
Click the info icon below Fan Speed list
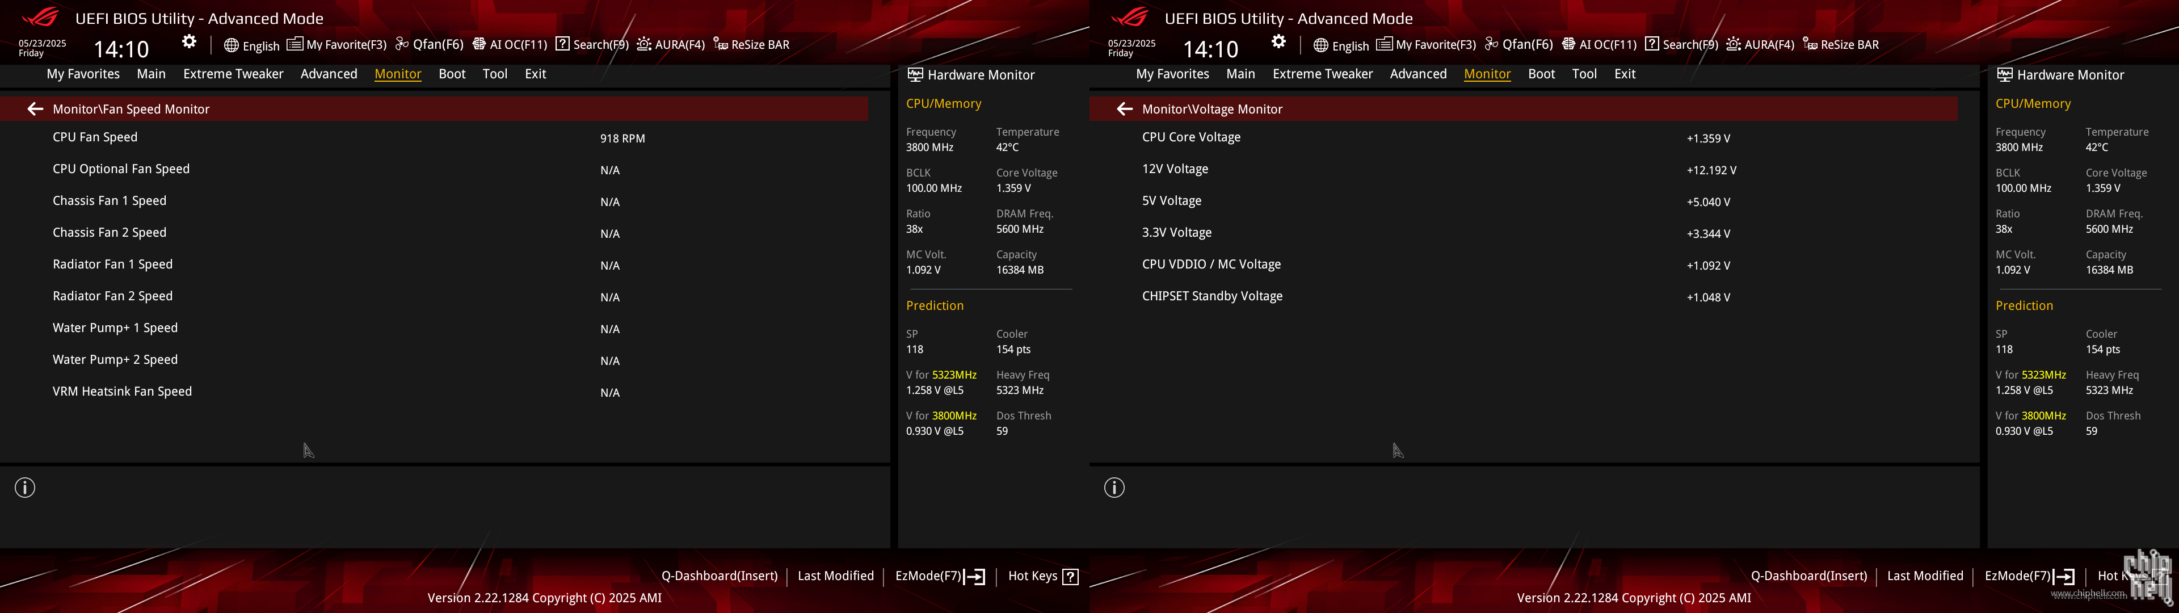(26, 488)
